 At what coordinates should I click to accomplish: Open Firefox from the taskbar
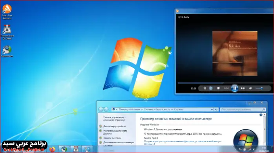click(52, 149)
